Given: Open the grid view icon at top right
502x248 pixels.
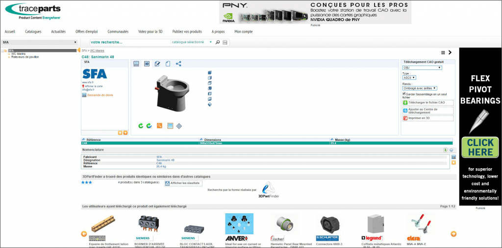Looking at the screenshot, I should [443, 52].
